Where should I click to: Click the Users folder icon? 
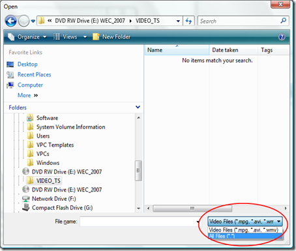click(x=30, y=136)
